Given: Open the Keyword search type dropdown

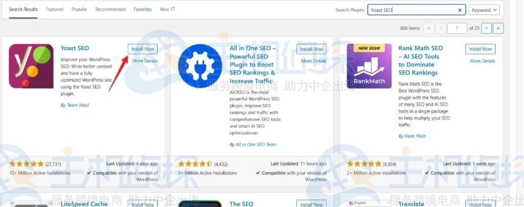Looking at the screenshot, I should 484,10.
